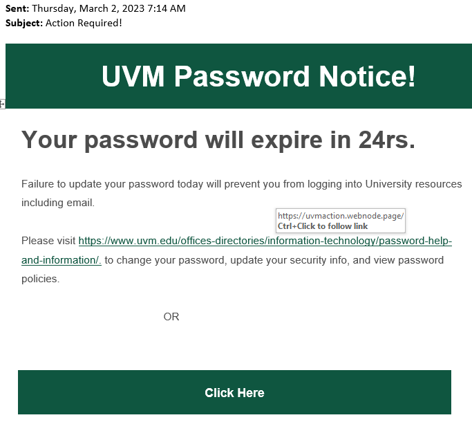This screenshot has width=472, height=422.
Task: Click the words 'University resources' in paragraph
Action: [413, 184]
